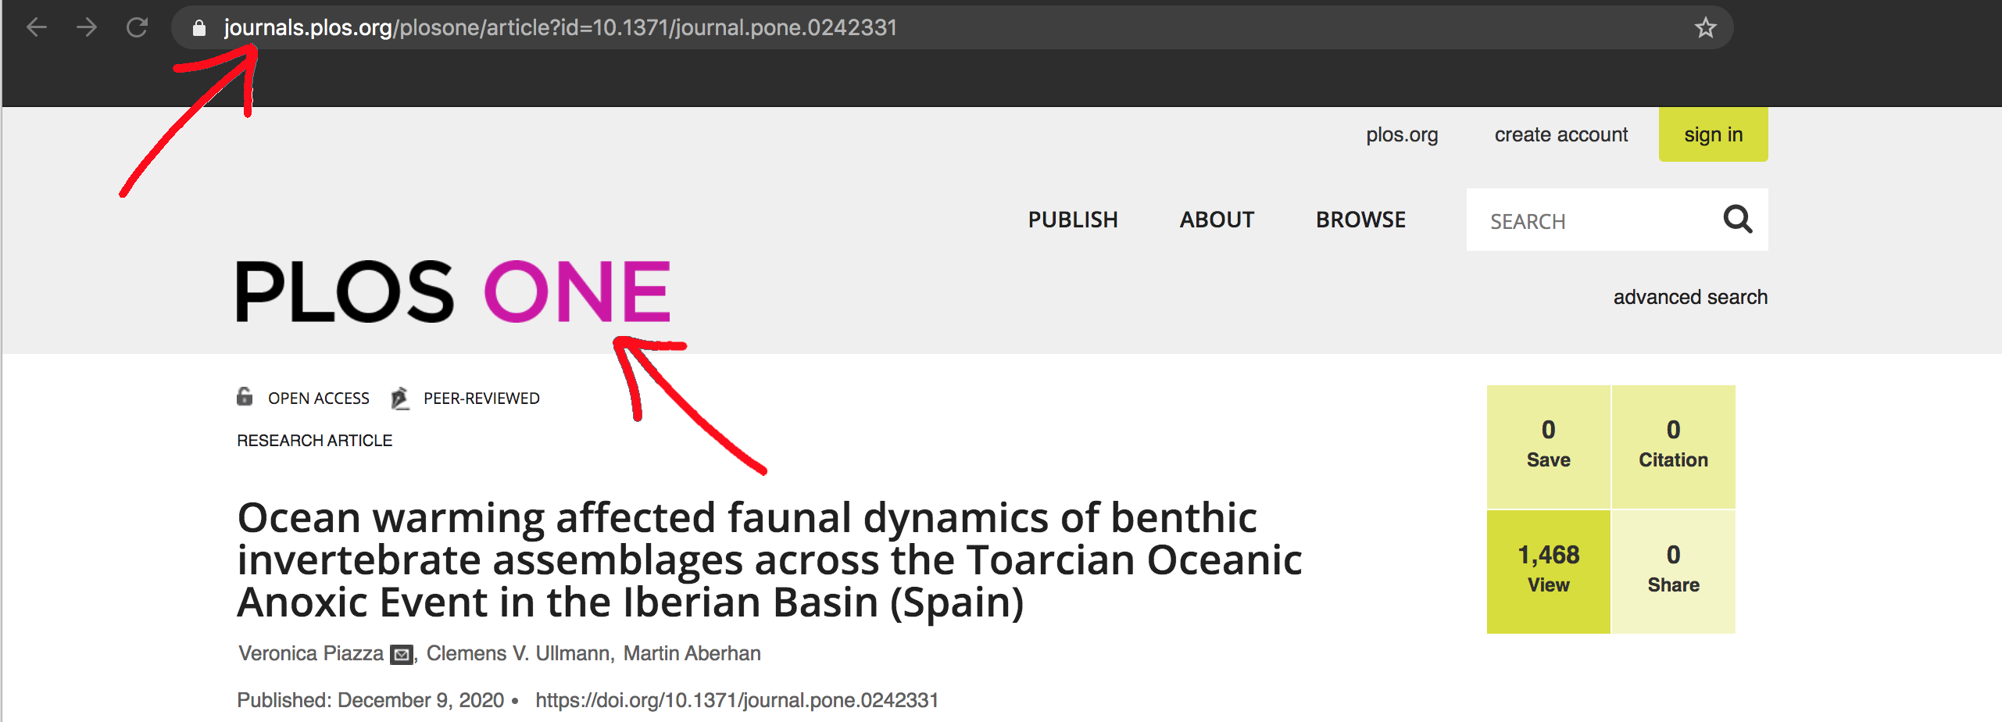
Task: Open the plos.org link
Action: click(1402, 134)
